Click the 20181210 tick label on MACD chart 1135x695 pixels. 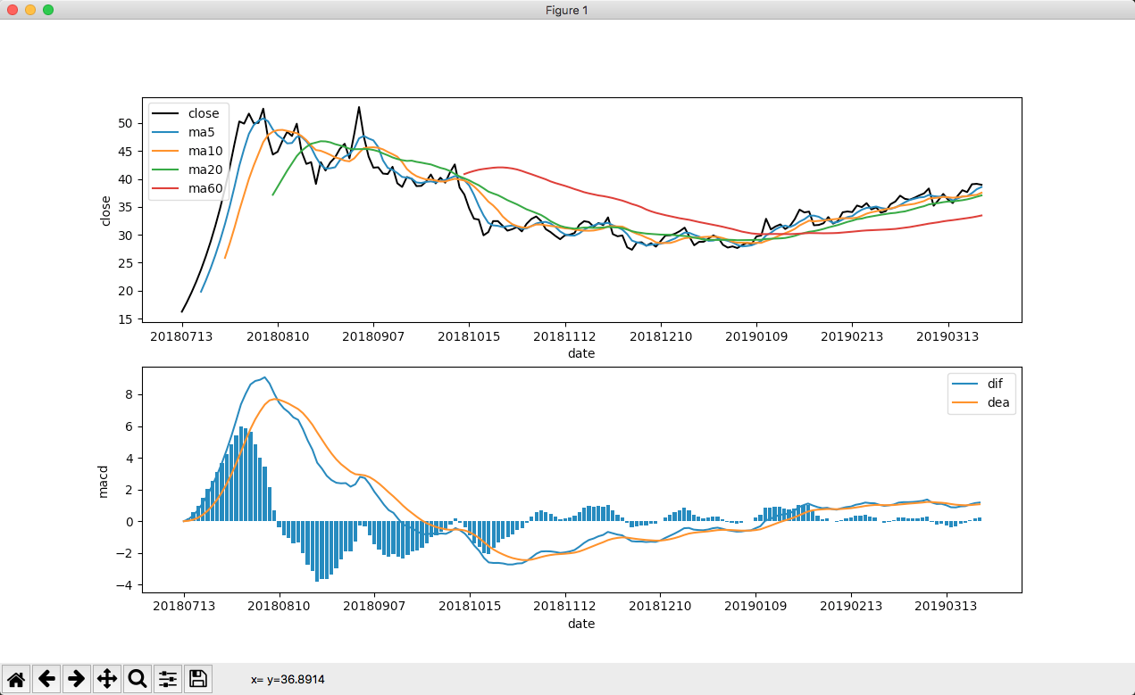[x=660, y=608]
